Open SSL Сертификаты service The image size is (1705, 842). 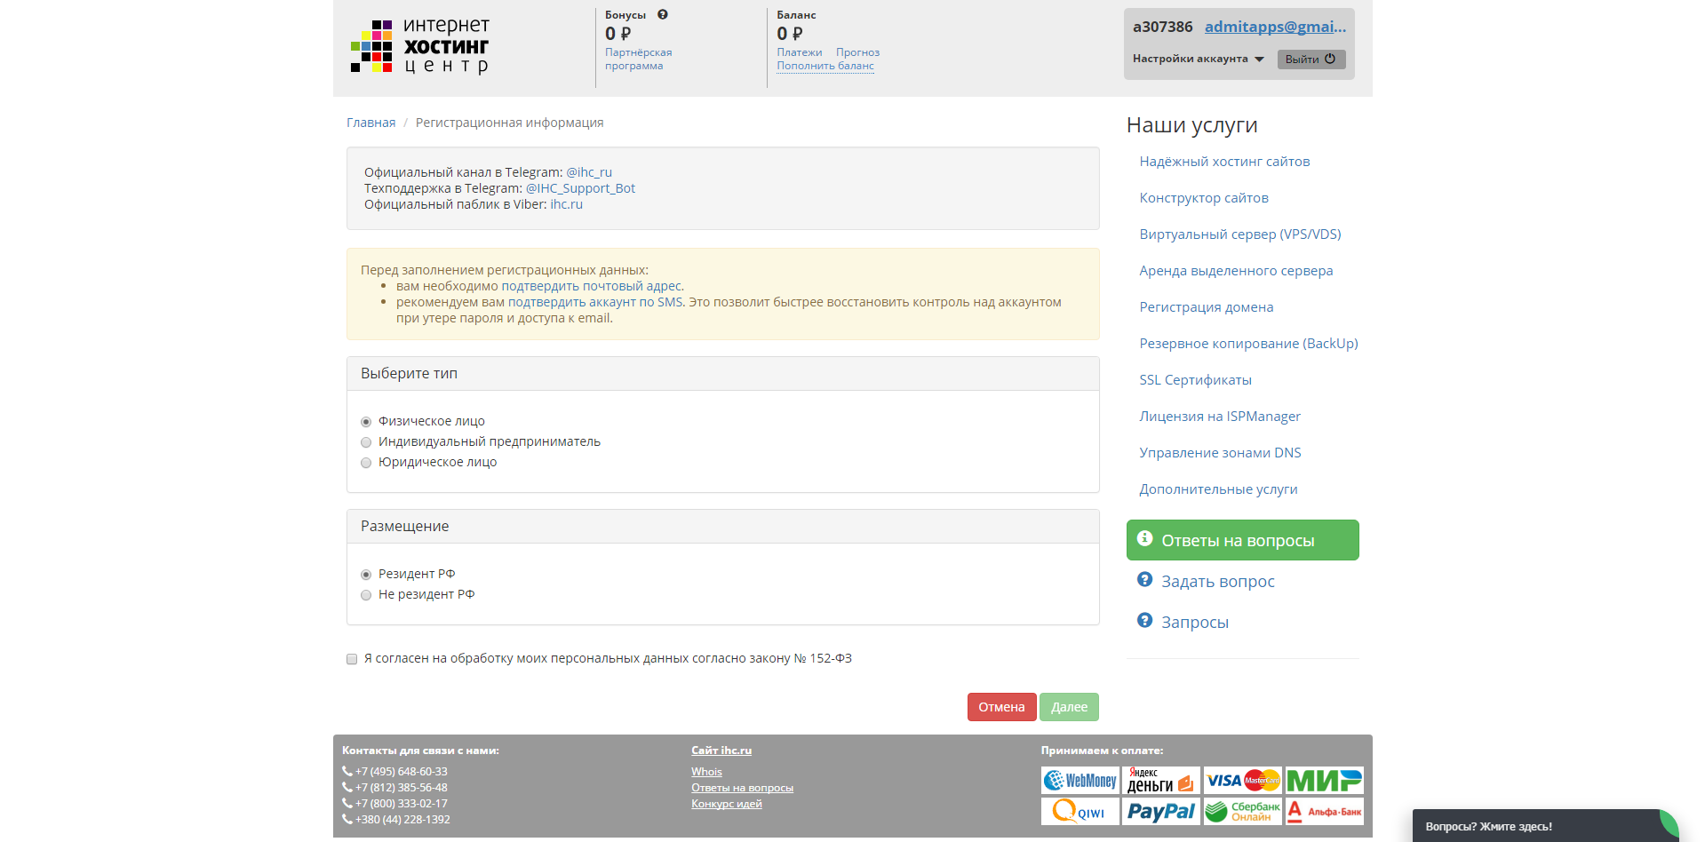[1195, 380]
